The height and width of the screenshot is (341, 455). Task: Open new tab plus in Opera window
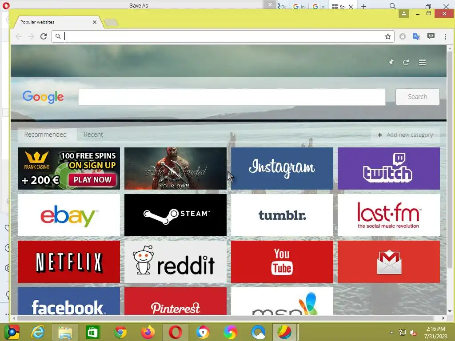363,6
